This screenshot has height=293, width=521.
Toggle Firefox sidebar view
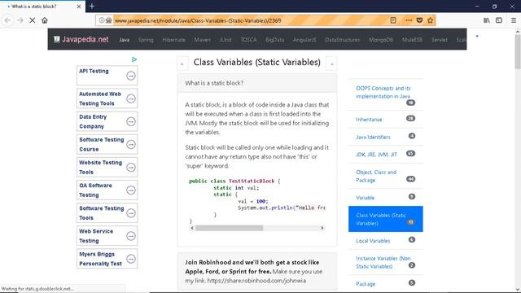[499, 20]
